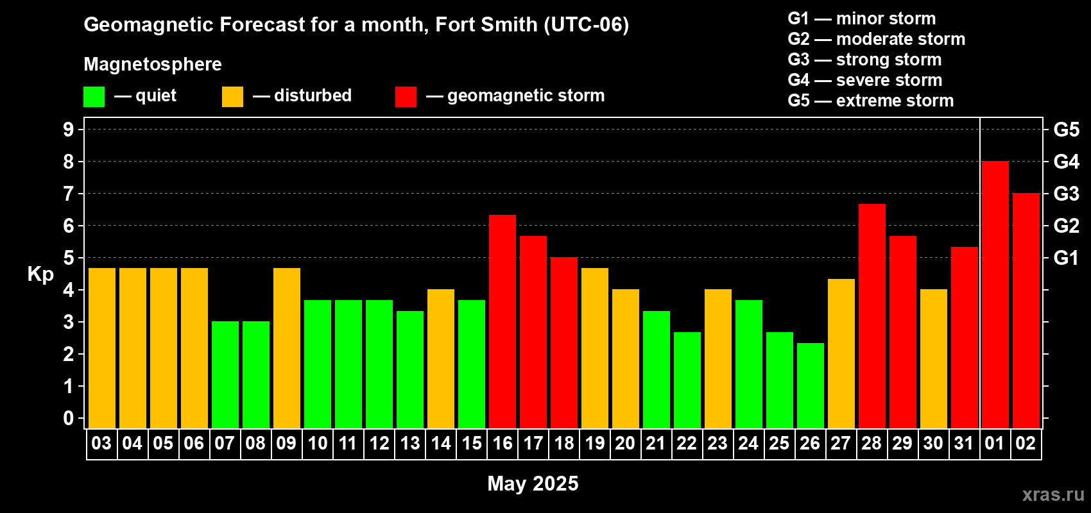Click the green bar for day 13
Viewport: 1091px width, 513px height.
click(410, 369)
